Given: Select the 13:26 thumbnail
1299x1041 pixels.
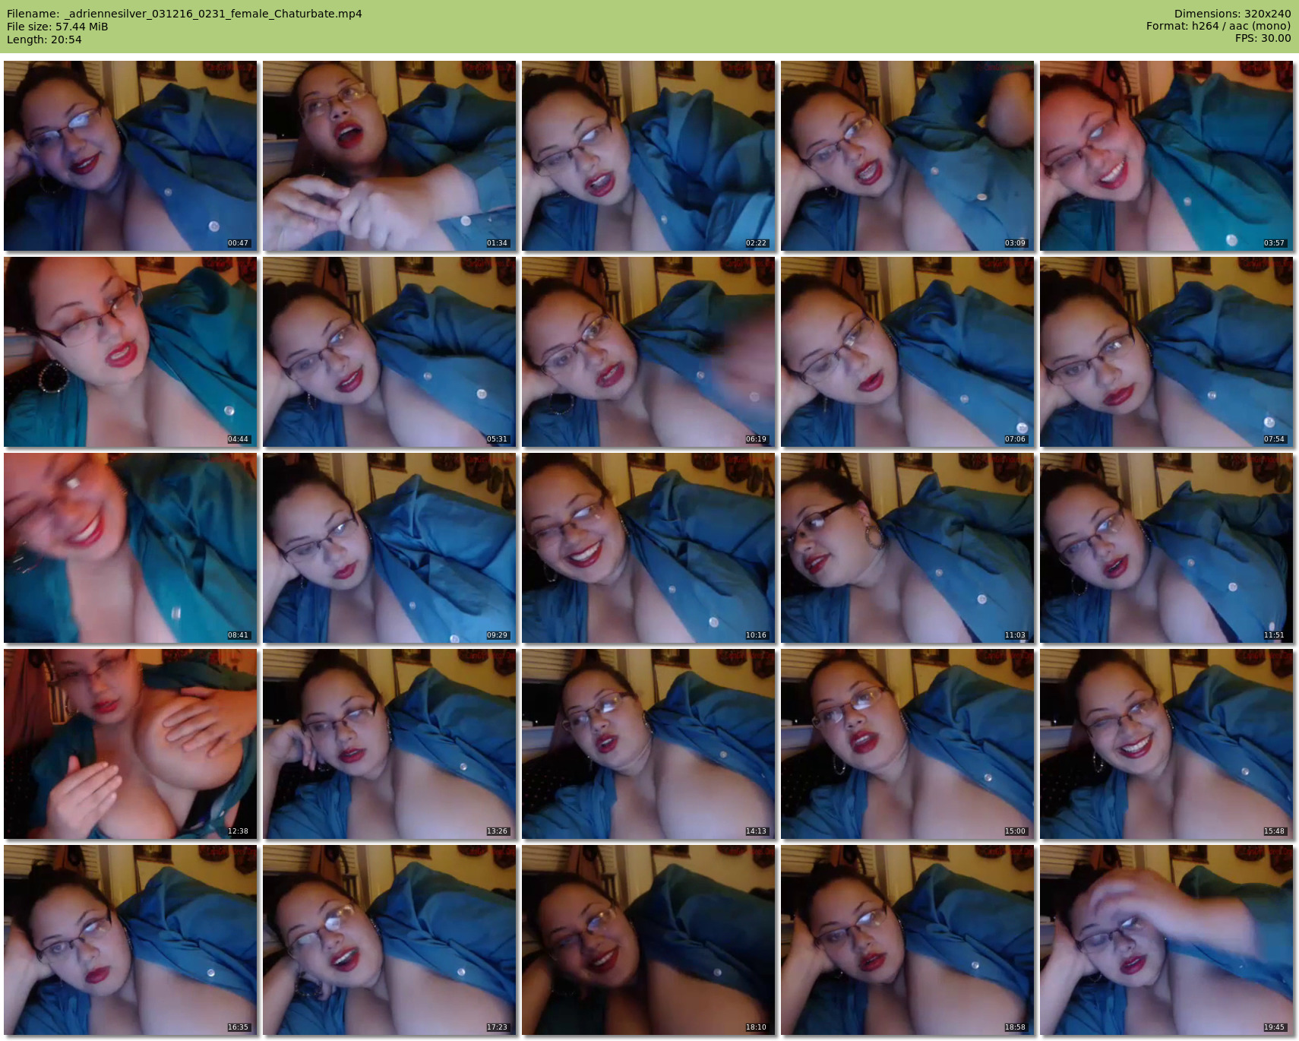Looking at the screenshot, I should tap(389, 744).
